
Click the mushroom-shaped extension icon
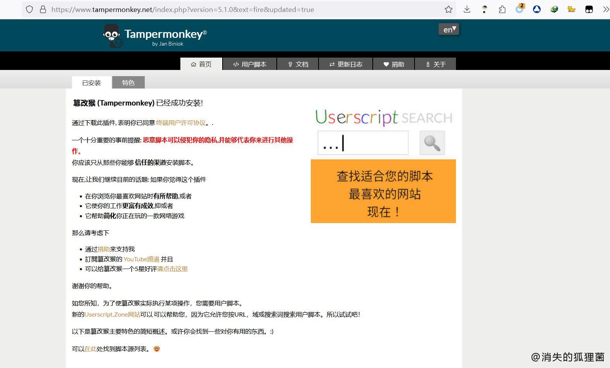tap(485, 9)
